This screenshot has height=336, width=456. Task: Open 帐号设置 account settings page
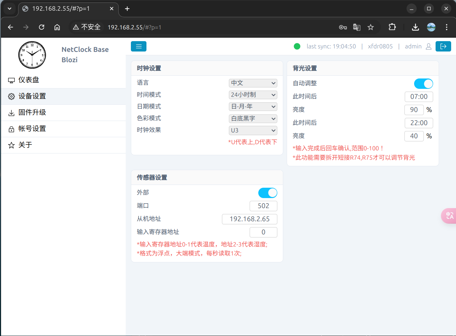pos(63,129)
